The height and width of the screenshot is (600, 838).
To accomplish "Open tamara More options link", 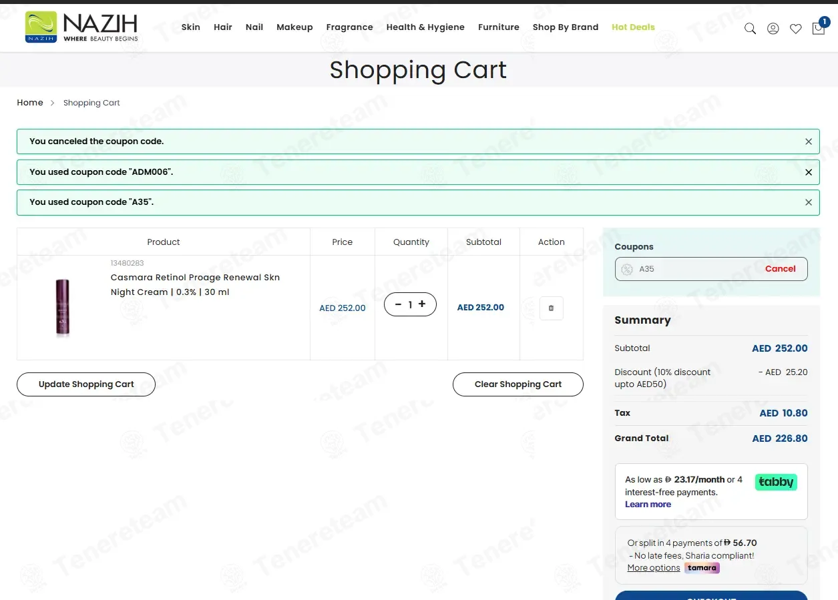I will click(x=654, y=568).
